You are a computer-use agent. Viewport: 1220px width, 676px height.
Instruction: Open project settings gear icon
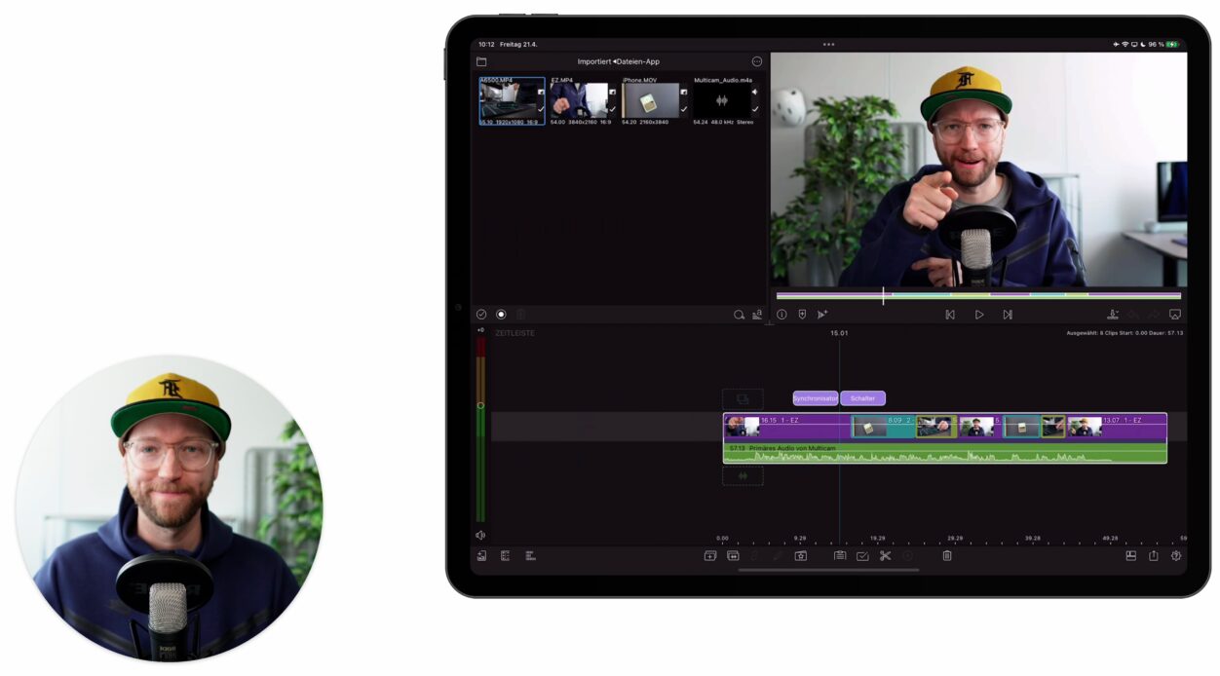click(1176, 556)
